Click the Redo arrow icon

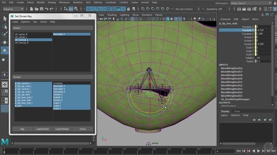point(52,9)
